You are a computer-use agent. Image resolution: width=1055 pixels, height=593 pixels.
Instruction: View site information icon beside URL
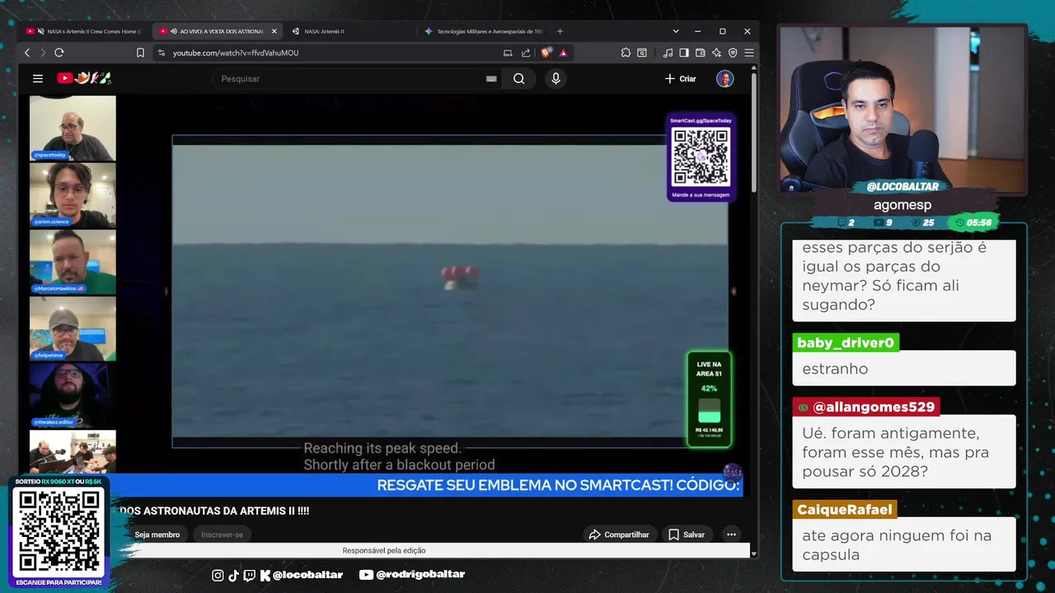pos(161,53)
